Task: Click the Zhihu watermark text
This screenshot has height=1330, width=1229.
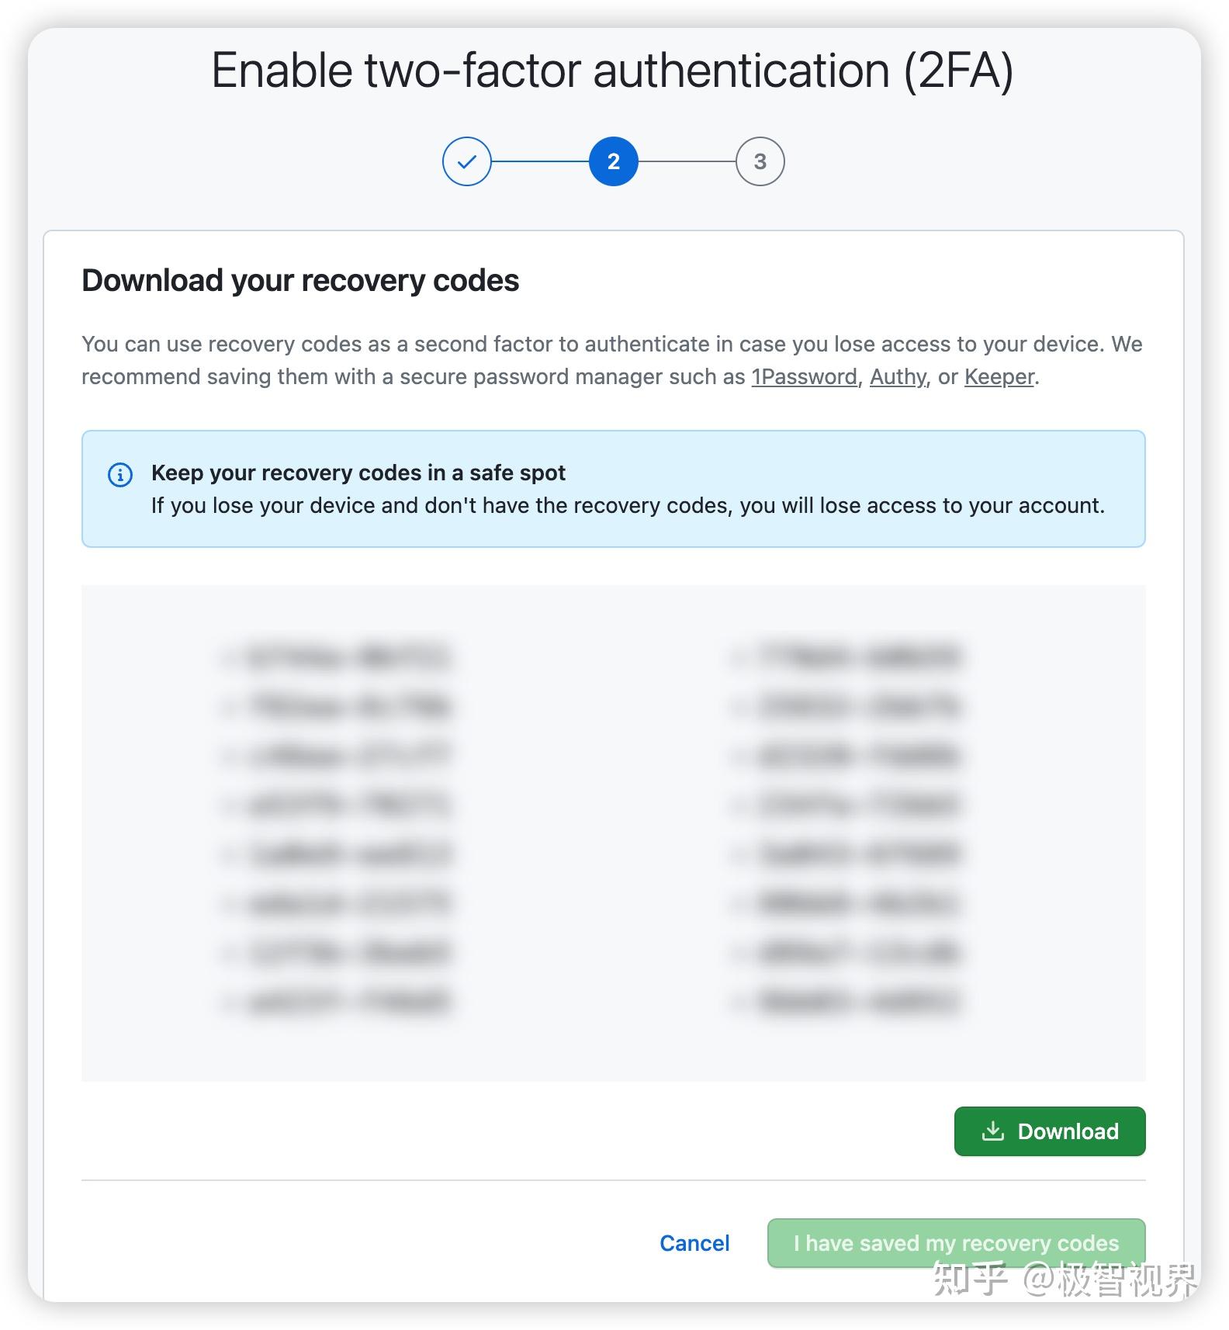Action: (1065, 1279)
